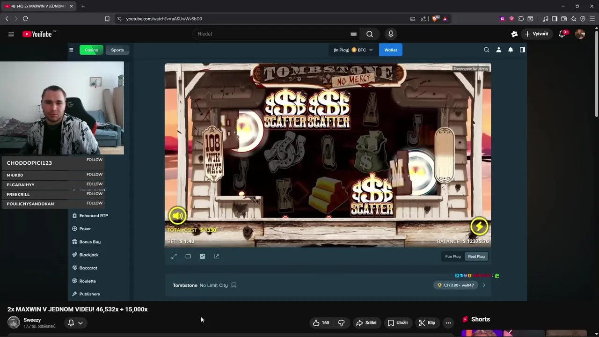Open the browser extensions puzzle icon
This screenshot has width=599, height=337.
(x=521, y=19)
